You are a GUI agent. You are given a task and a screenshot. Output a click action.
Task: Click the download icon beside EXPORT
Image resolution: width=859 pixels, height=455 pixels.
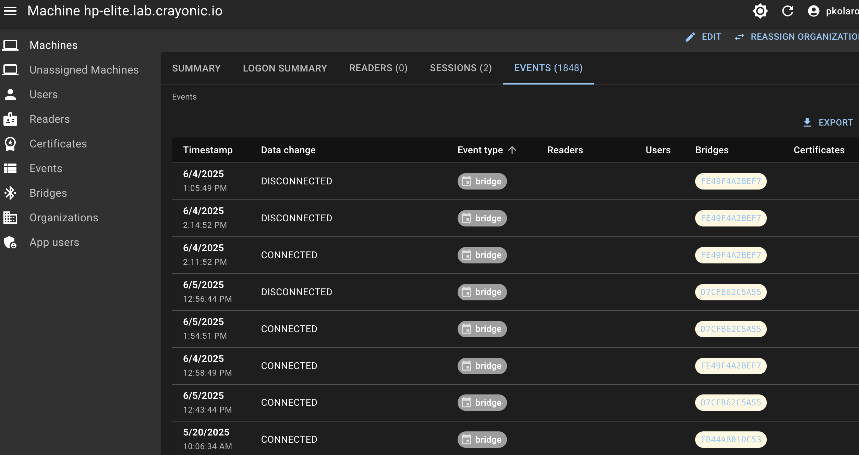[x=807, y=122]
